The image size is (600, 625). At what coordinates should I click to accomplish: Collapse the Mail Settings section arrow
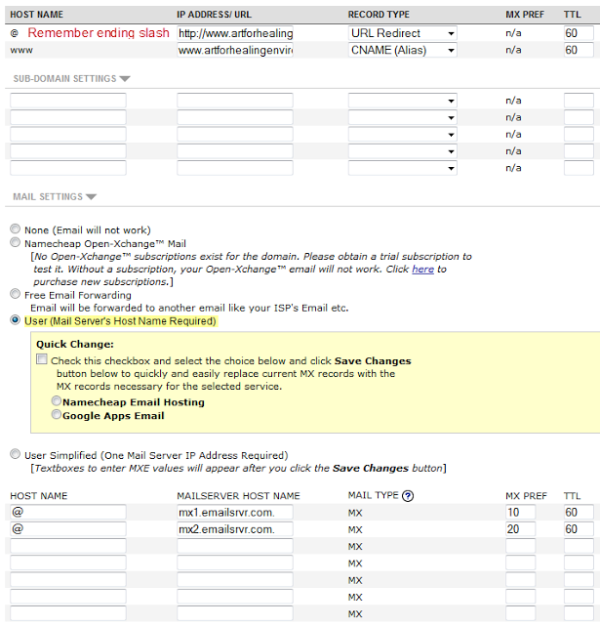point(91,196)
